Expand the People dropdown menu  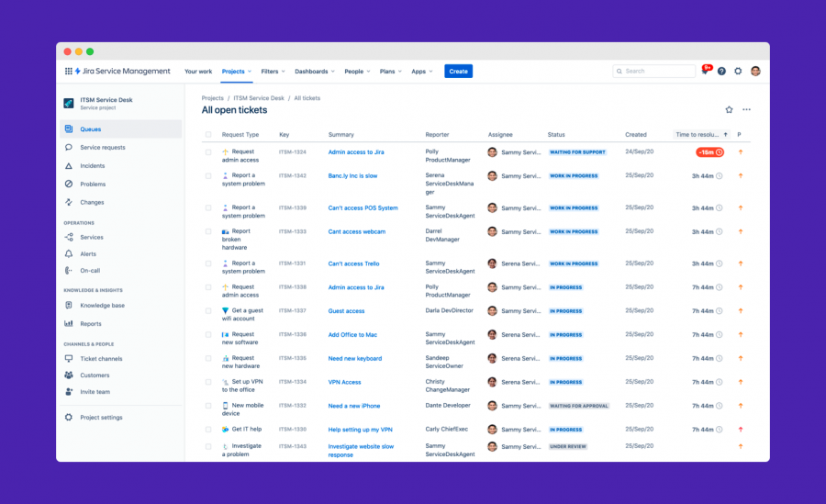357,72
